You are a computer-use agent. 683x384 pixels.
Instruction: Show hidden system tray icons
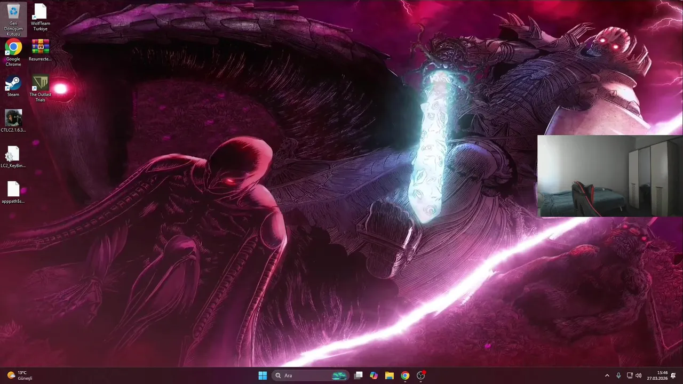[x=607, y=375]
